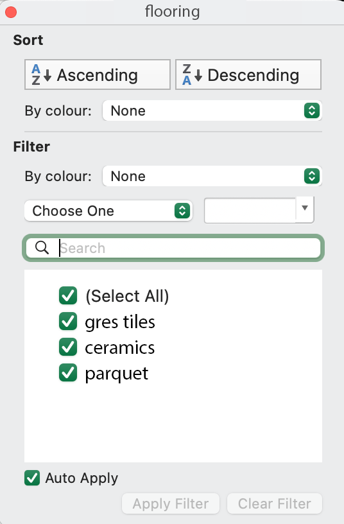Open the Filter By colour dropdown
The image size is (344, 524).
coord(212,176)
